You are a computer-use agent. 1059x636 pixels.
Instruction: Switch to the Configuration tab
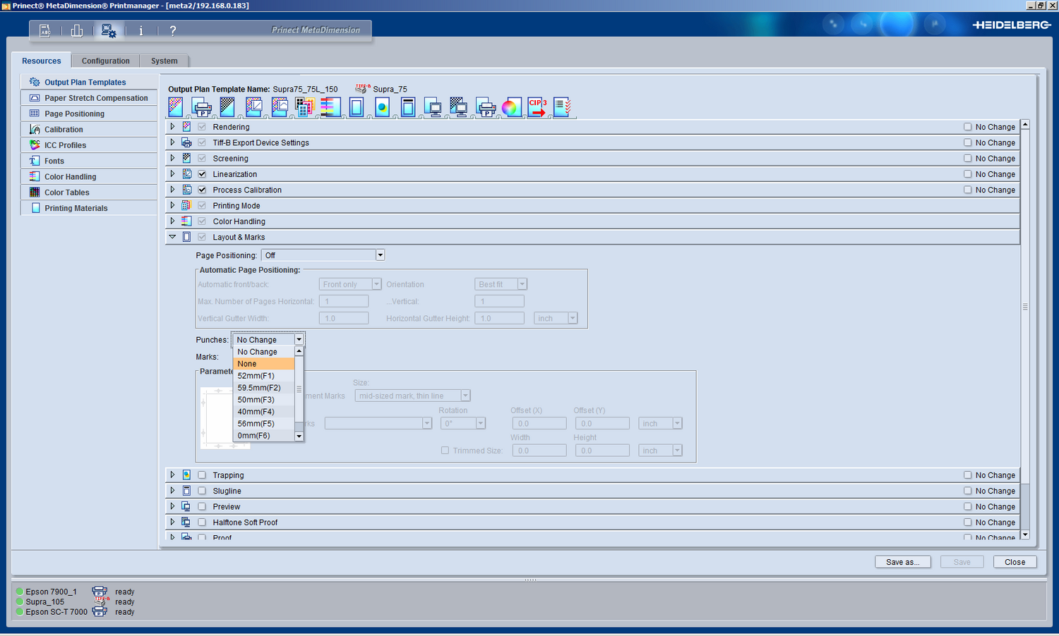(x=105, y=61)
